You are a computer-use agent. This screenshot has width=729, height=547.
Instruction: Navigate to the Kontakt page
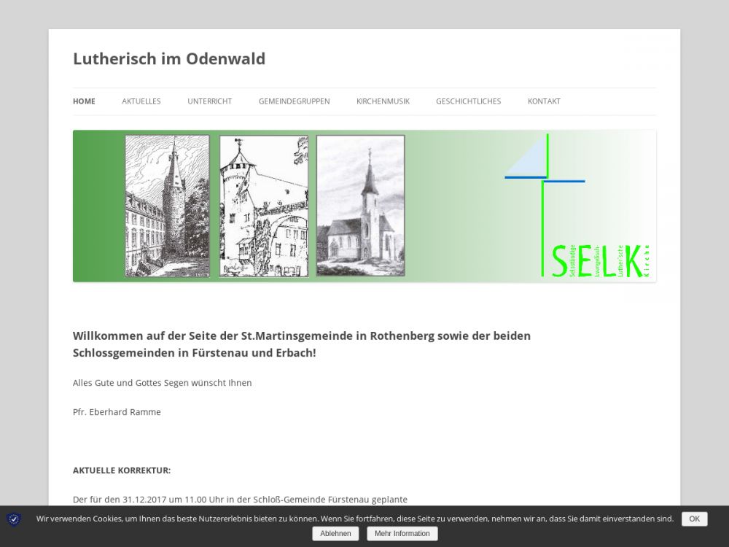544,101
